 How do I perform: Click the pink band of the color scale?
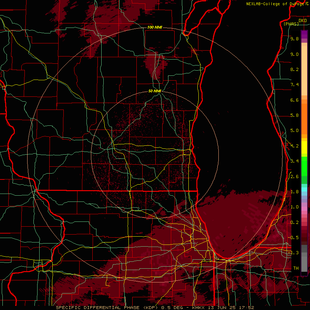pyautogui.click(x=304, y=209)
